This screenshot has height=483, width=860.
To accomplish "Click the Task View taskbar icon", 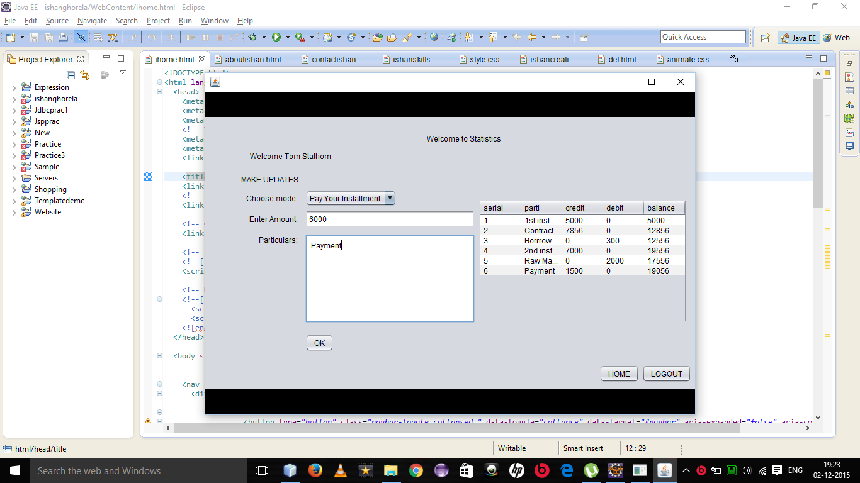I will 262,470.
